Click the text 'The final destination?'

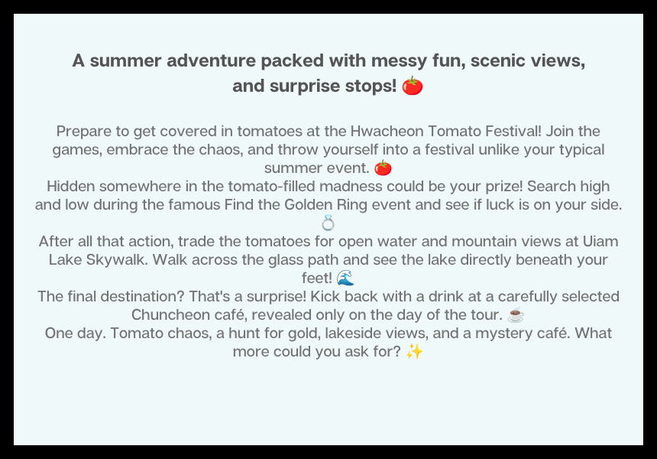tap(111, 296)
